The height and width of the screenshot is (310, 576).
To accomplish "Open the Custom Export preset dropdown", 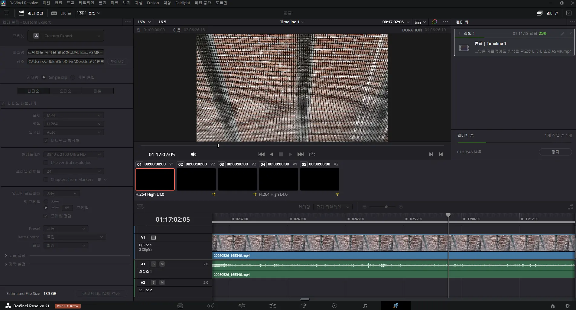I will [x=66, y=36].
